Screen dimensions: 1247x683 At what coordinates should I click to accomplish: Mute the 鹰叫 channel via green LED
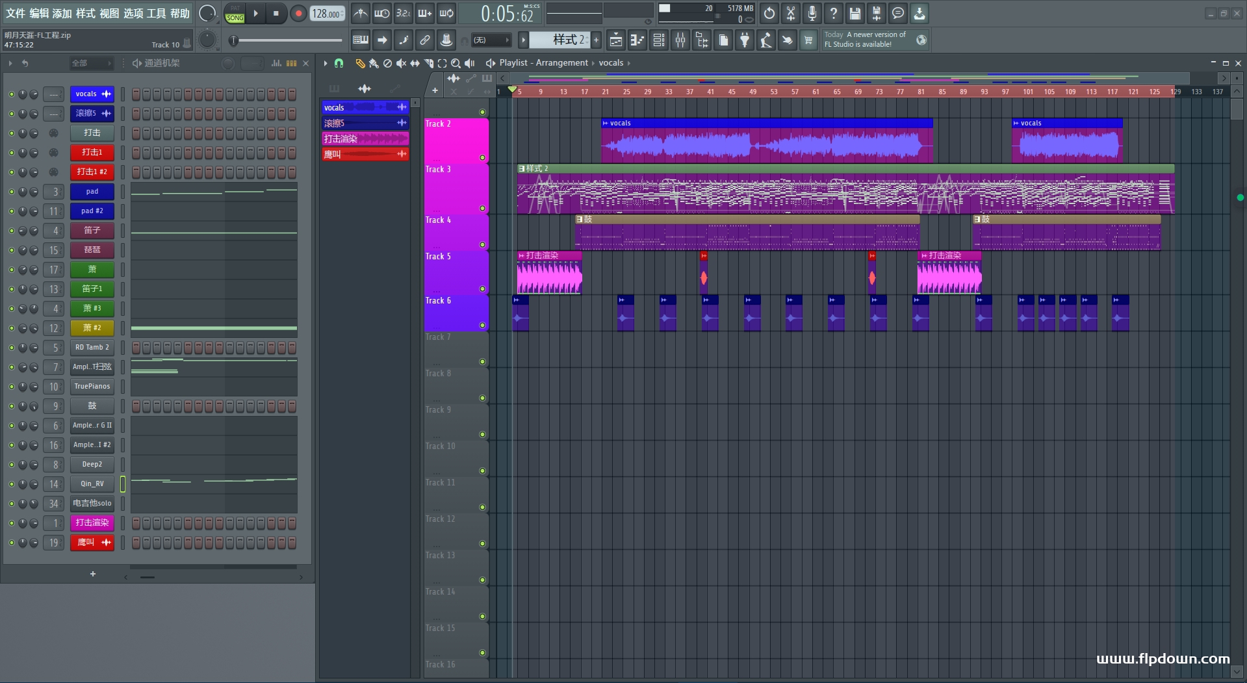[x=11, y=543]
